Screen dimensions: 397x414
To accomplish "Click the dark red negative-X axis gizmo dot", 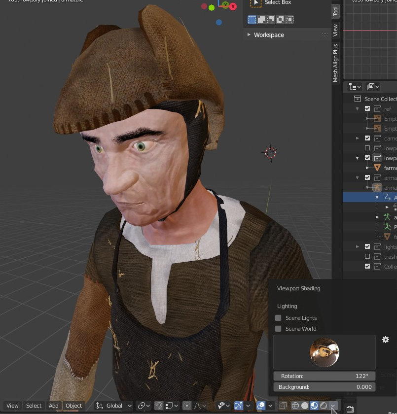I will [x=204, y=6].
